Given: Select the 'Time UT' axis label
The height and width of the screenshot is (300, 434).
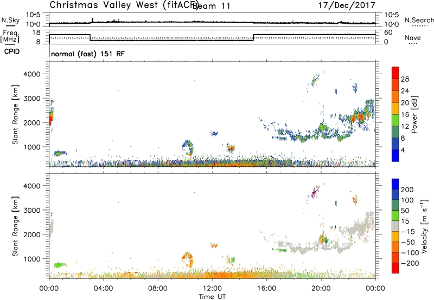Looking at the screenshot, I should tap(212, 297).
